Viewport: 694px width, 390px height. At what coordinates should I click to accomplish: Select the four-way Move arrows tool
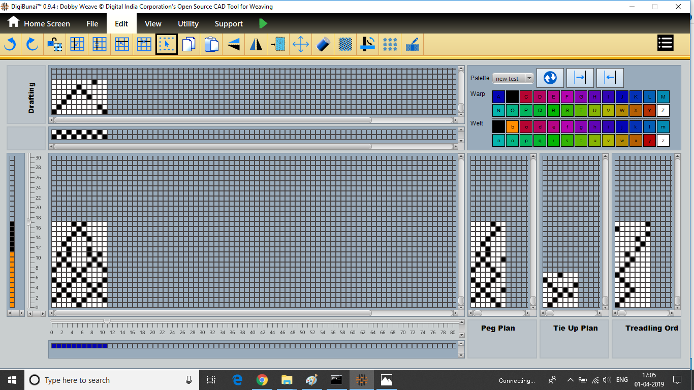click(301, 45)
